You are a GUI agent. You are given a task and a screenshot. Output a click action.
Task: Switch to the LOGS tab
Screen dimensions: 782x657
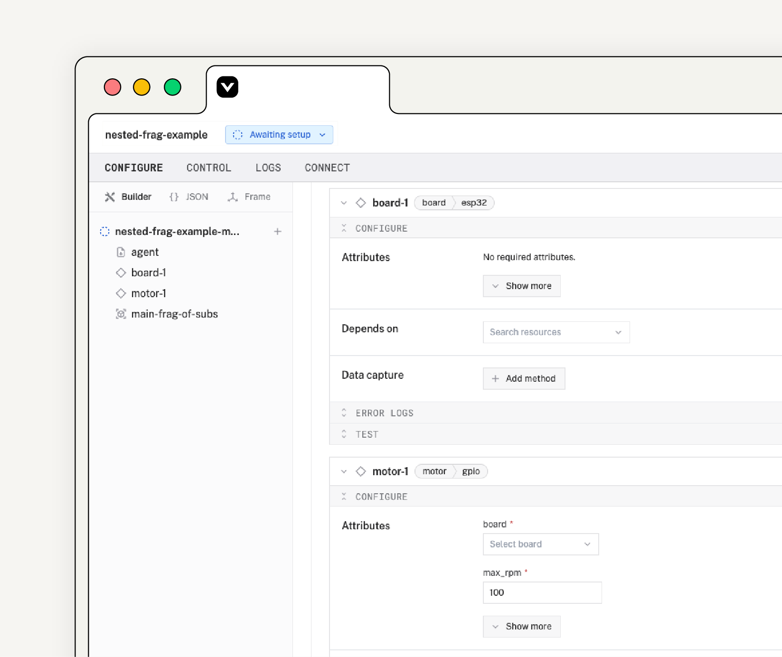[268, 167]
